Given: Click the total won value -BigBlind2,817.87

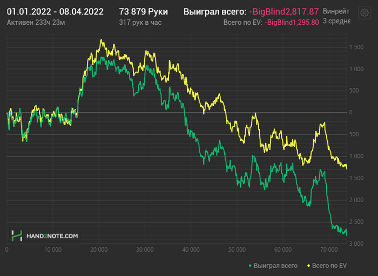Looking at the screenshot, I should point(283,11).
